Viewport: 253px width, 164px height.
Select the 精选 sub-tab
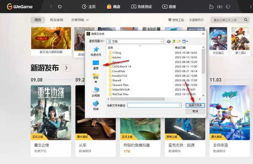[38, 20]
